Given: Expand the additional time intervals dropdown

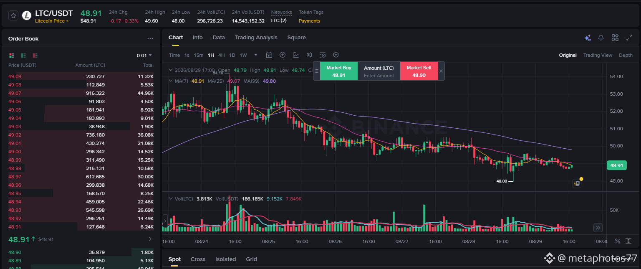Looking at the screenshot, I should click(256, 55).
